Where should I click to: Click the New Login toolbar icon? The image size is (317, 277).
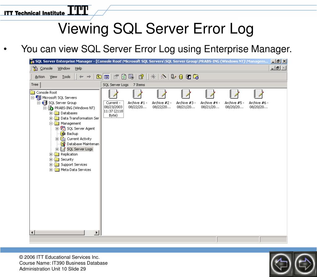click(189, 77)
